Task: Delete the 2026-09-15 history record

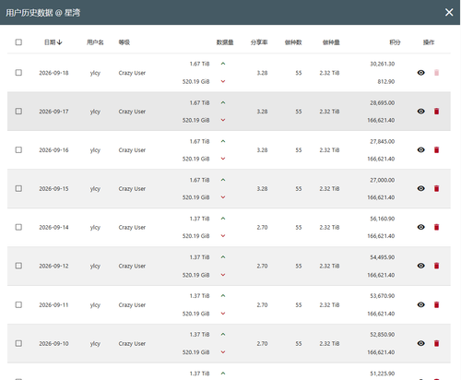Action: pos(436,188)
